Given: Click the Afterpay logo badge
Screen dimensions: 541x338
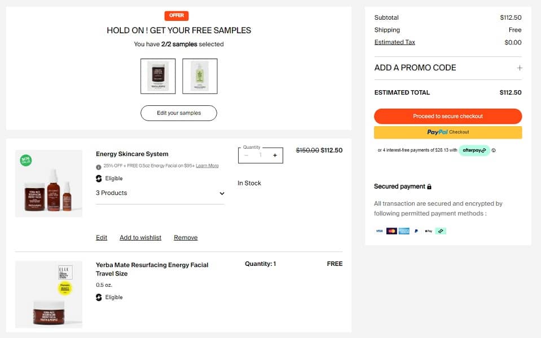Looking at the screenshot, I should (474, 150).
